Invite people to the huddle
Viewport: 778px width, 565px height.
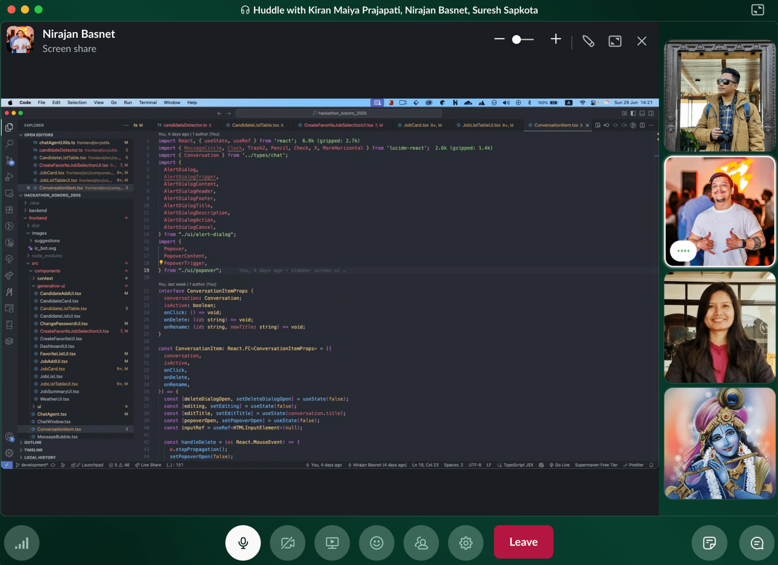pos(421,542)
